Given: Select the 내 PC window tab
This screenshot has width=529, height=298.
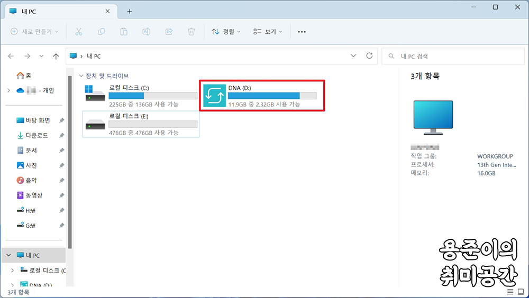Looking at the screenshot, I should [x=61, y=12].
